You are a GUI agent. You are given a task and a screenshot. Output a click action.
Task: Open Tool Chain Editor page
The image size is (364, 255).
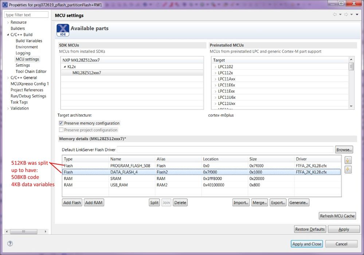pyautogui.click(x=31, y=72)
